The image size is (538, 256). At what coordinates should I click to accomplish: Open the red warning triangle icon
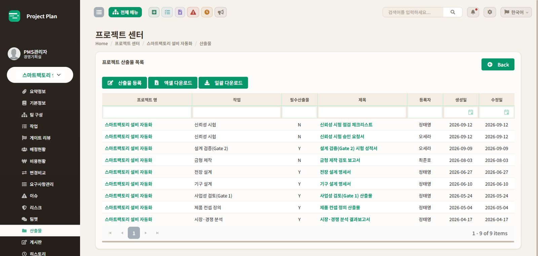193,12
